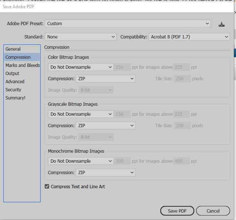Click the Grayscale Bitmap Images group label
Image resolution: width=236 pixels, height=220 pixels.
coord(73,104)
